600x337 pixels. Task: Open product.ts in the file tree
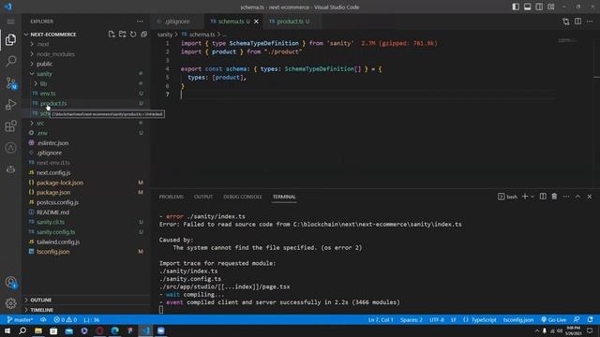(53, 104)
